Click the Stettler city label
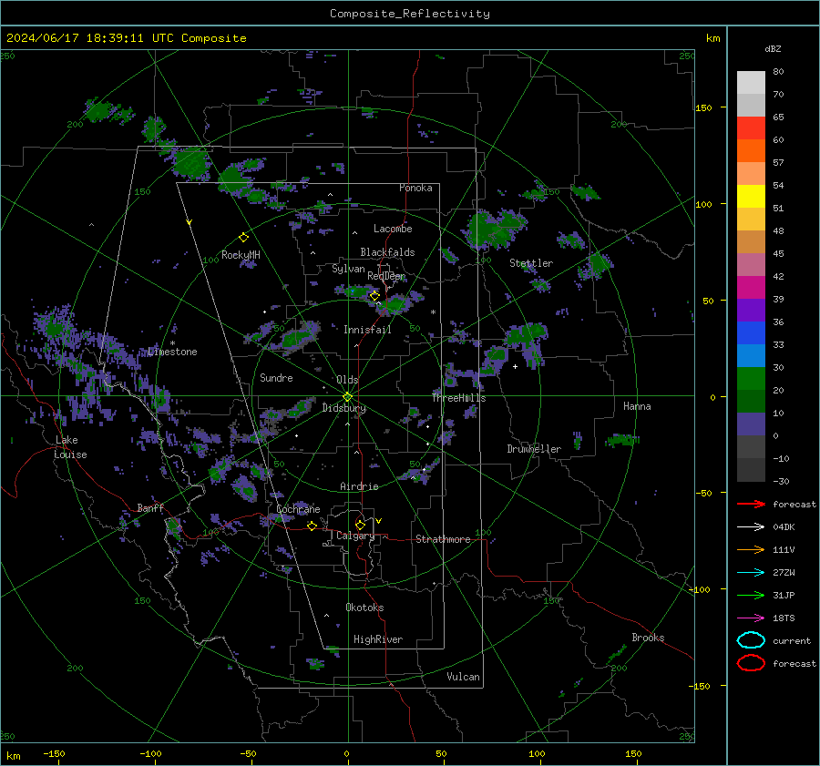The height and width of the screenshot is (766, 820). 531,263
